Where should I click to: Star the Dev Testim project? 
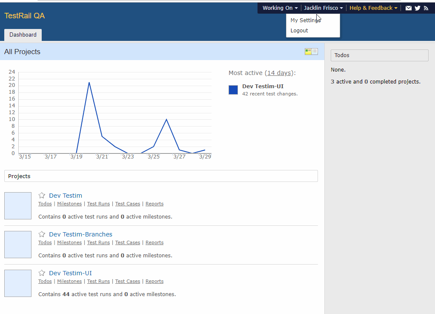coord(42,196)
